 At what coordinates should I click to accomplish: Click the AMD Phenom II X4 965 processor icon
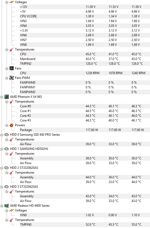pyautogui.click(x=7, y=97)
